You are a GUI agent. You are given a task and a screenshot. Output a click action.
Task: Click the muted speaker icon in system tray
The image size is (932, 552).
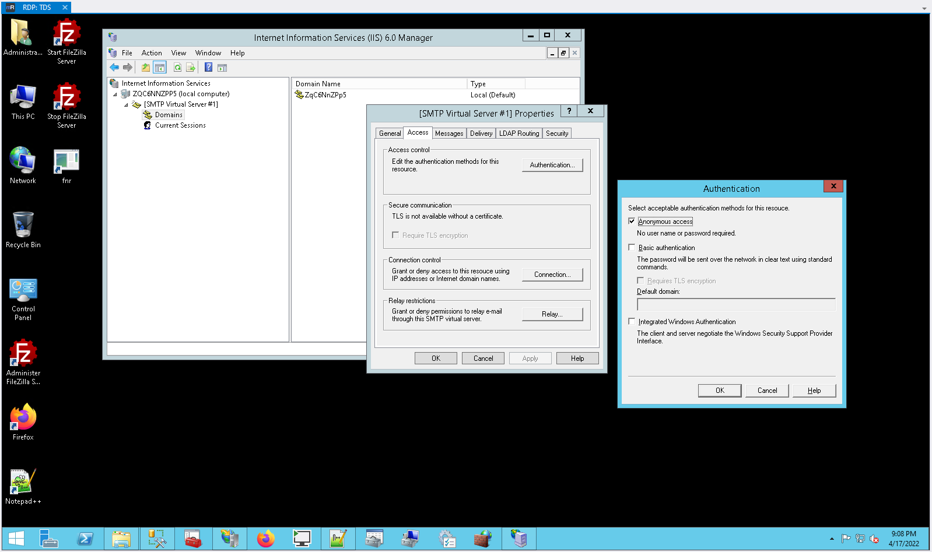pyautogui.click(x=874, y=539)
